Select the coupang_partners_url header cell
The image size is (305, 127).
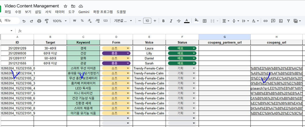pyautogui.click(x=225, y=43)
